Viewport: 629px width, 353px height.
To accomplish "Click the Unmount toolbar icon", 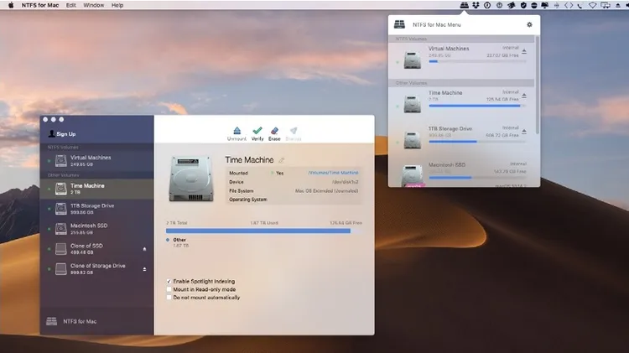I will pos(237,131).
